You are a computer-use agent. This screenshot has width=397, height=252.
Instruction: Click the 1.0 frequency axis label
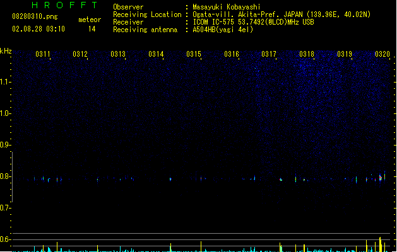coord(5,113)
